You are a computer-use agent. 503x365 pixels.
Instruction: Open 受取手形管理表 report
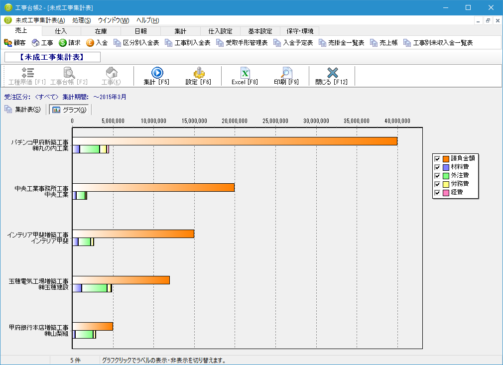242,43
